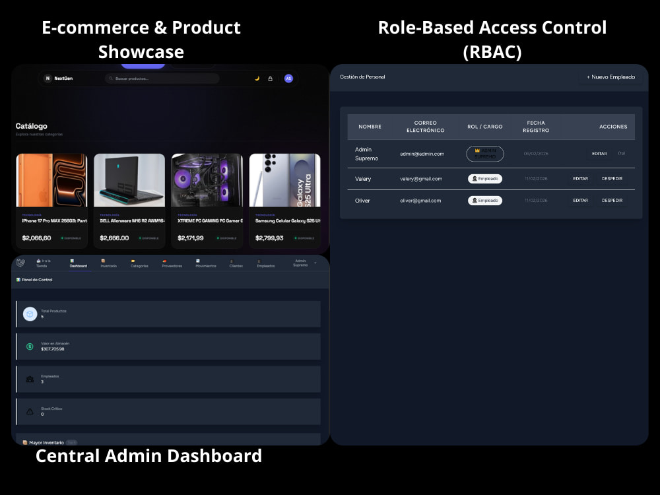The height and width of the screenshot is (495, 660).
Task: Click the NextGen 'N' logo icon
Action: tap(48, 79)
